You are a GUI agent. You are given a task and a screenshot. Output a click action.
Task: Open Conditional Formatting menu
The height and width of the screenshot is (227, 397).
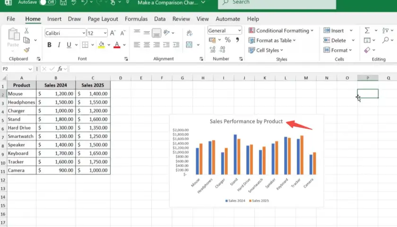tap(281, 31)
